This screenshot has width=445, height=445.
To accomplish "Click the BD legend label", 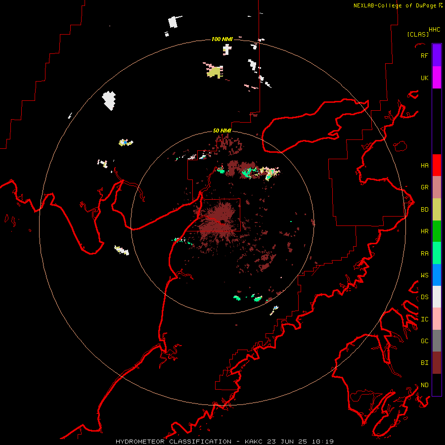I will point(424,210).
